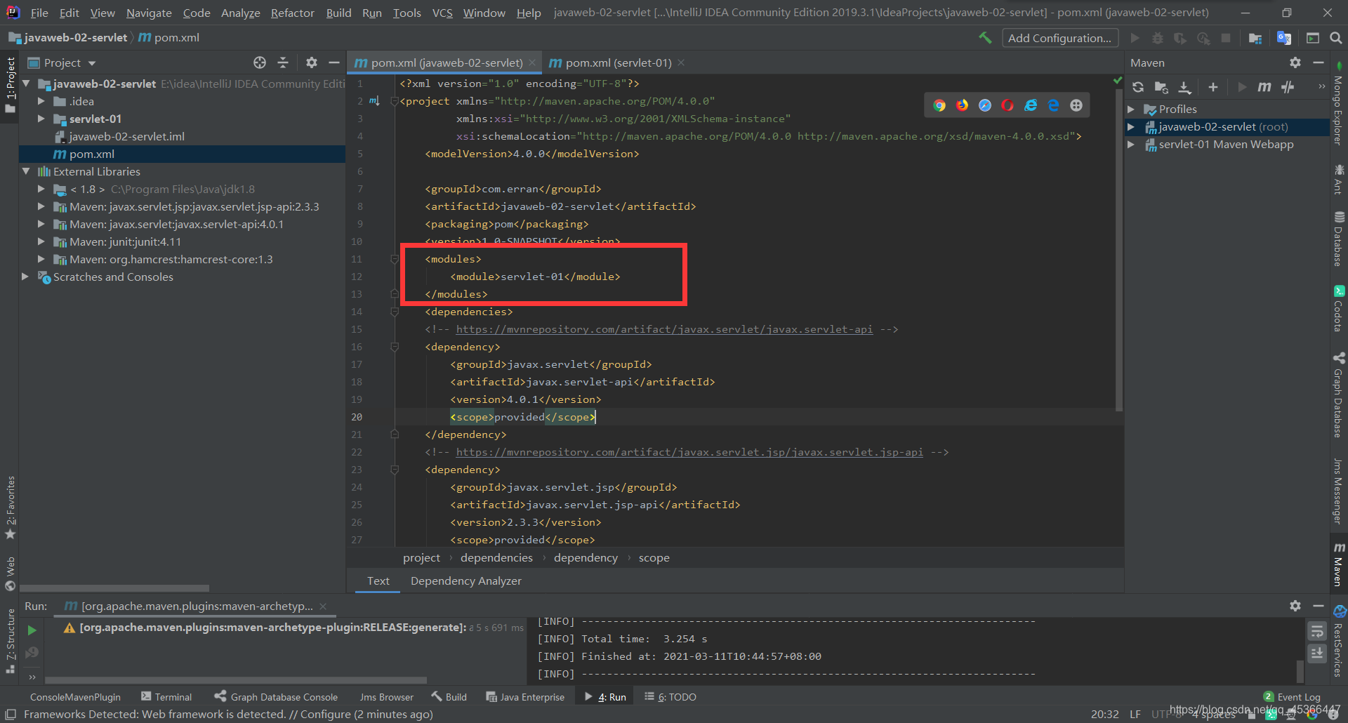Close the pom.xml (javaweb-02-servlet) tab
Viewport: 1348px width, 723px height.
(532, 62)
